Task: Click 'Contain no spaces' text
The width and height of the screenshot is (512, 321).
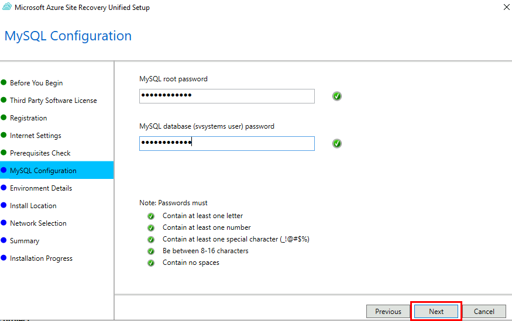Action: (x=191, y=263)
